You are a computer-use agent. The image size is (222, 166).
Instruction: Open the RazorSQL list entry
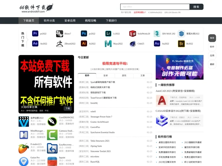95,162
